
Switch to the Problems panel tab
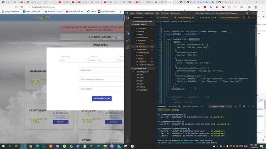coord(172,107)
